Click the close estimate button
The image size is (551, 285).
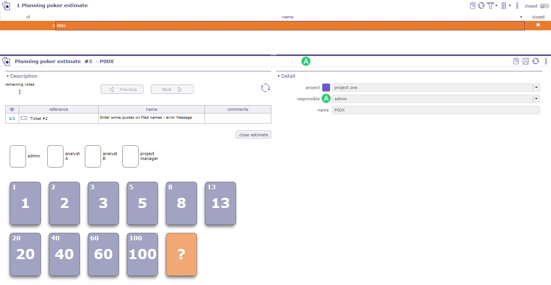[253, 134]
